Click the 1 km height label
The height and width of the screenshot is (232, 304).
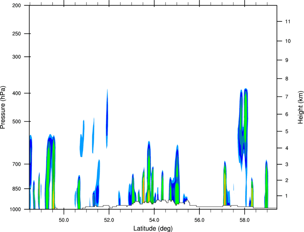(x=287, y=196)
